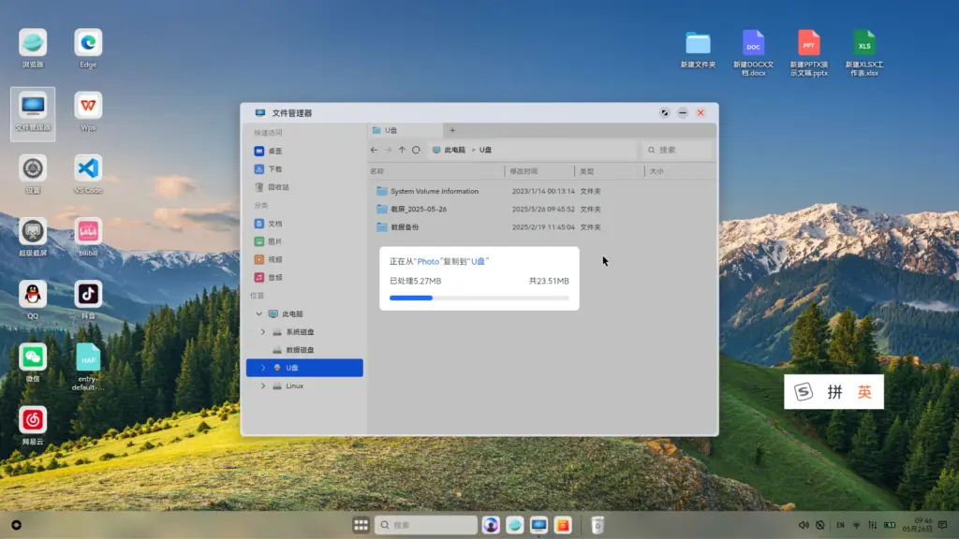Open 视频 category in sidebar
This screenshot has height=539, width=959.
pyautogui.click(x=274, y=259)
